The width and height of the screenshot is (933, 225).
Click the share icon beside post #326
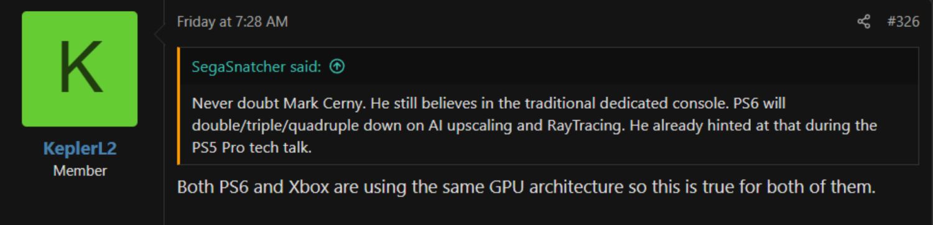(863, 22)
